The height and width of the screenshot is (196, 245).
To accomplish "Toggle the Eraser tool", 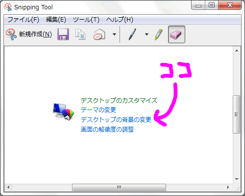I will (176, 34).
